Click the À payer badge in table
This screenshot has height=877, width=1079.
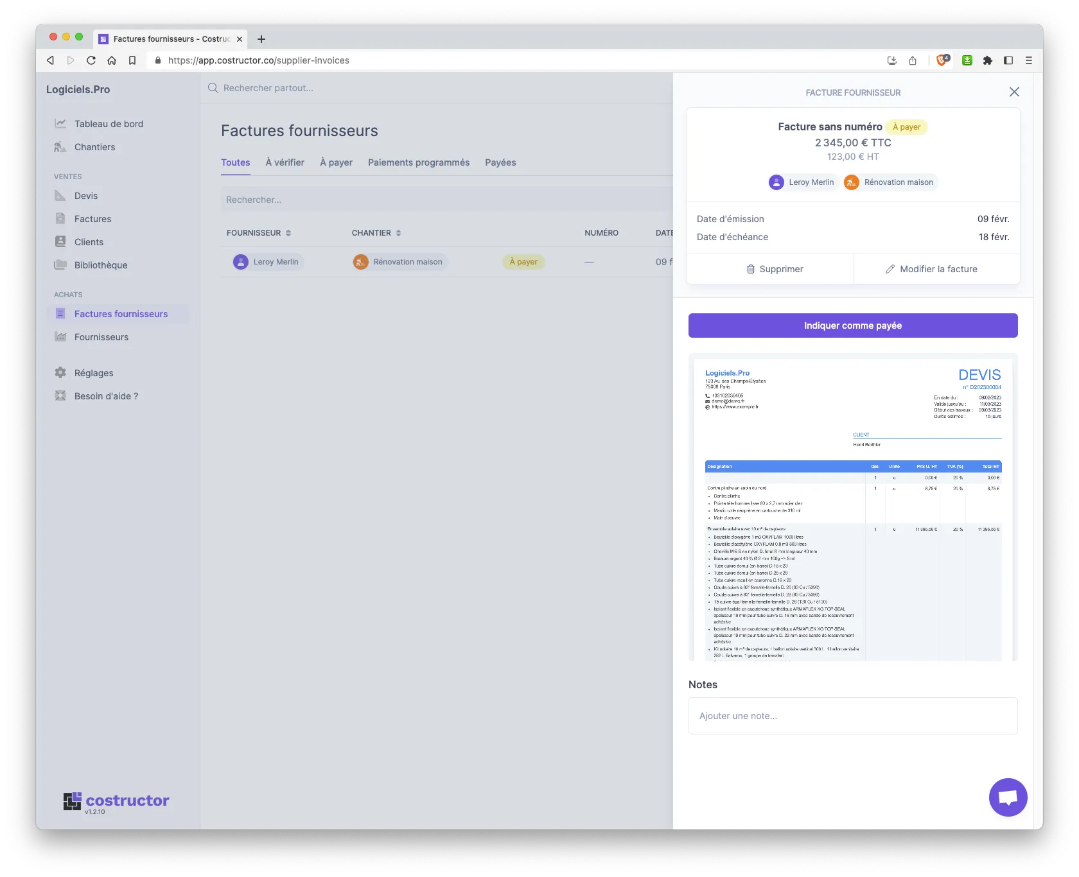(523, 262)
